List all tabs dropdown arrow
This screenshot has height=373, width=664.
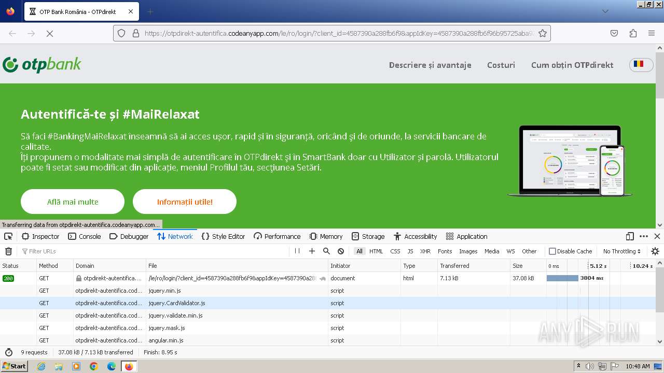605,11
